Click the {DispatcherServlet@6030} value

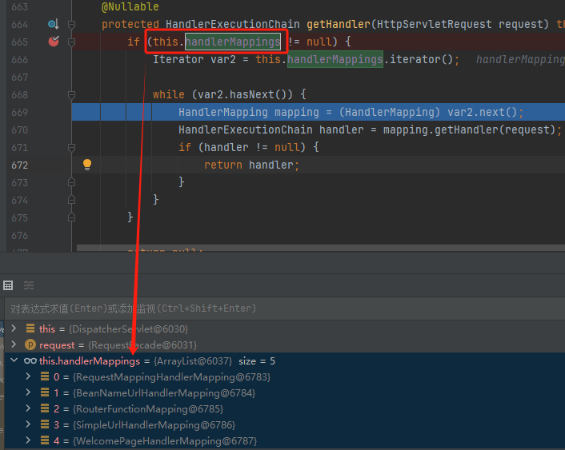pos(128,329)
